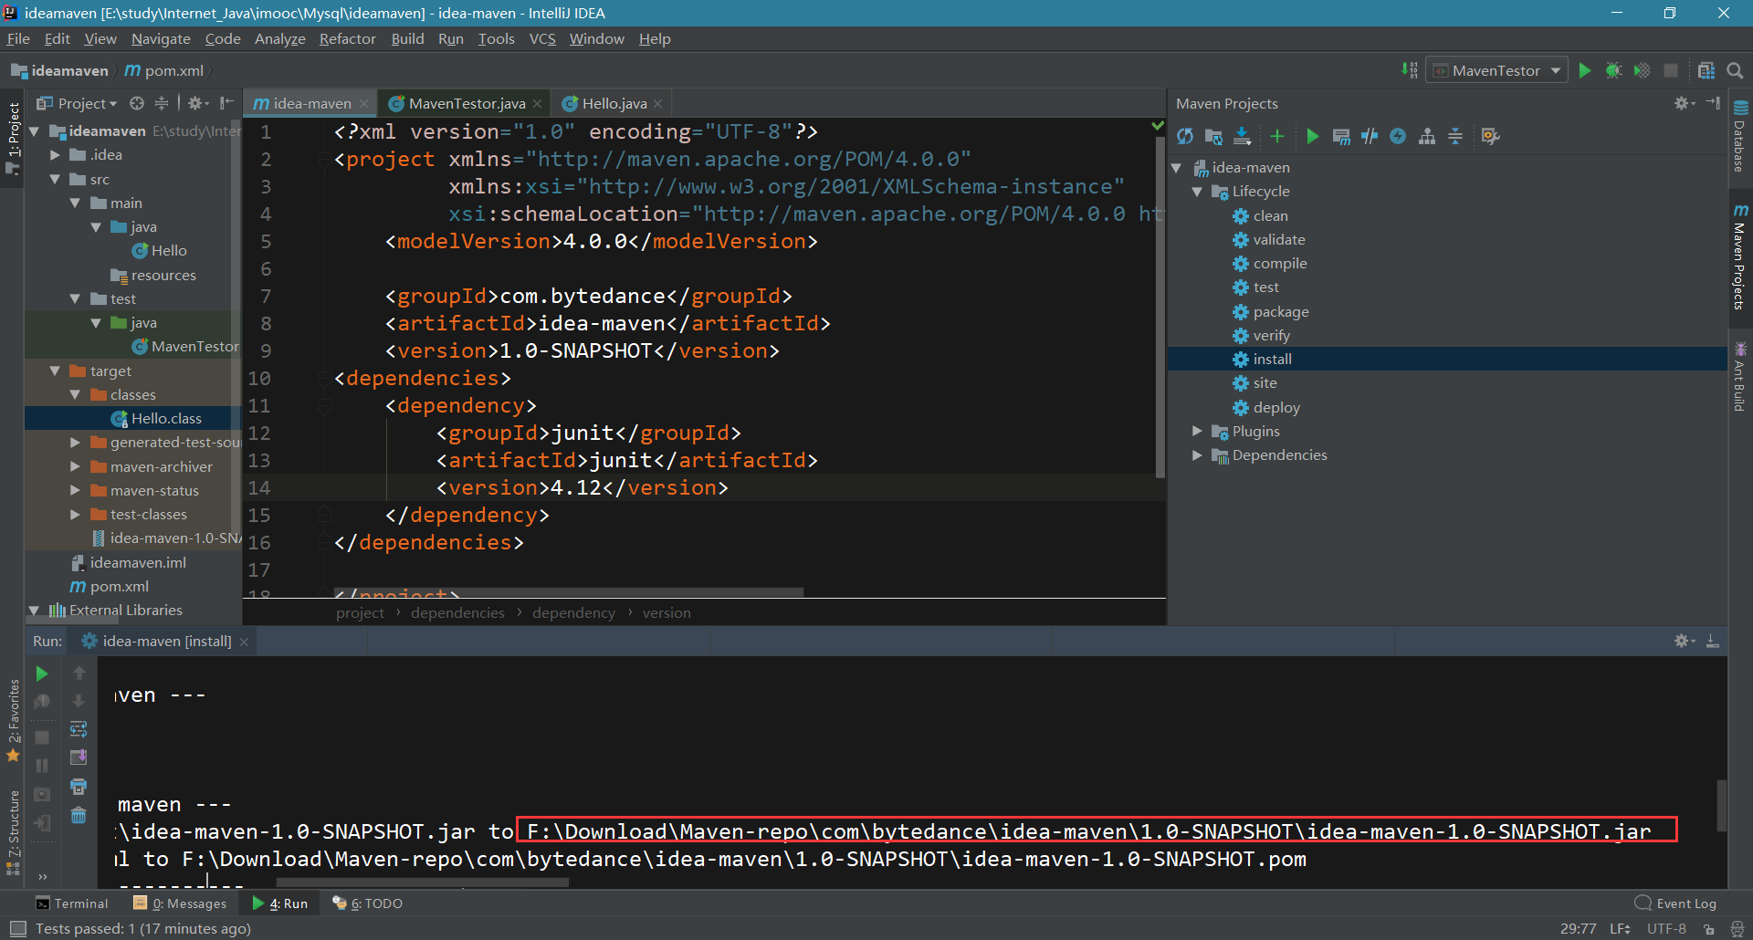Open the VCS menu
The width and height of the screenshot is (1753, 940).
[x=542, y=38]
